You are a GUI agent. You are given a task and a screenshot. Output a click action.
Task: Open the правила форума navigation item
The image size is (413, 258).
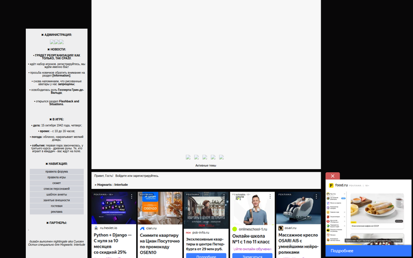pyautogui.click(x=56, y=171)
